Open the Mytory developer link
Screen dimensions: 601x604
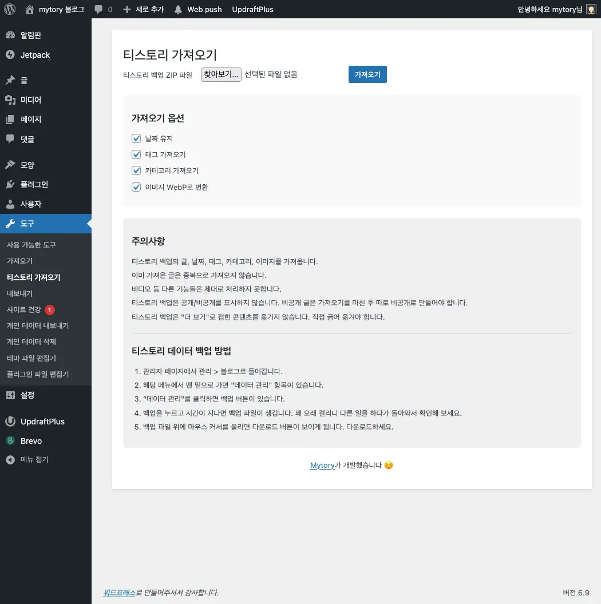pos(322,465)
